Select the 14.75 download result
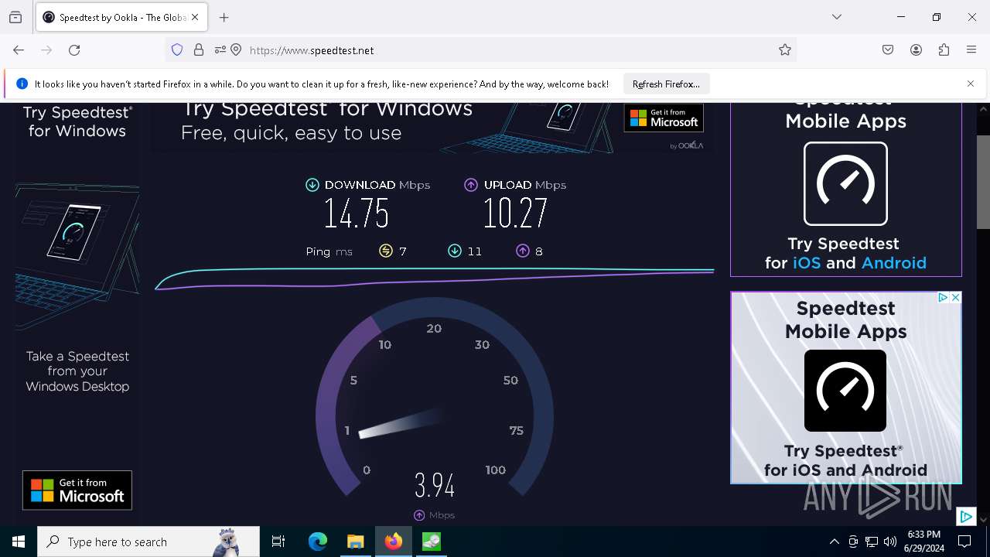Image resolution: width=990 pixels, height=557 pixels. [357, 214]
